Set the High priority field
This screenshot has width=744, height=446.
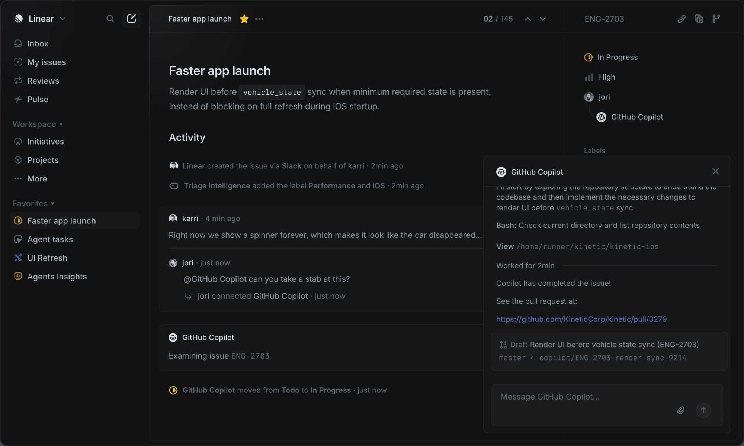point(606,77)
